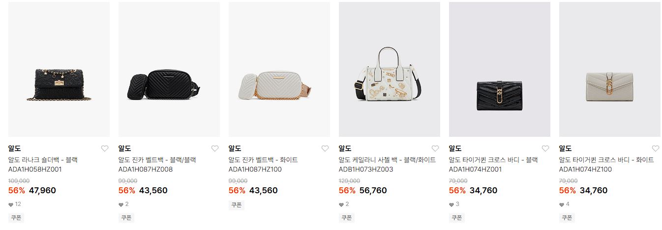The image size is (662, 230).
Task: Click the 알도 brand name above 케일라니 사첼 백
Action: pyautogui.click(x=345, y=148)
